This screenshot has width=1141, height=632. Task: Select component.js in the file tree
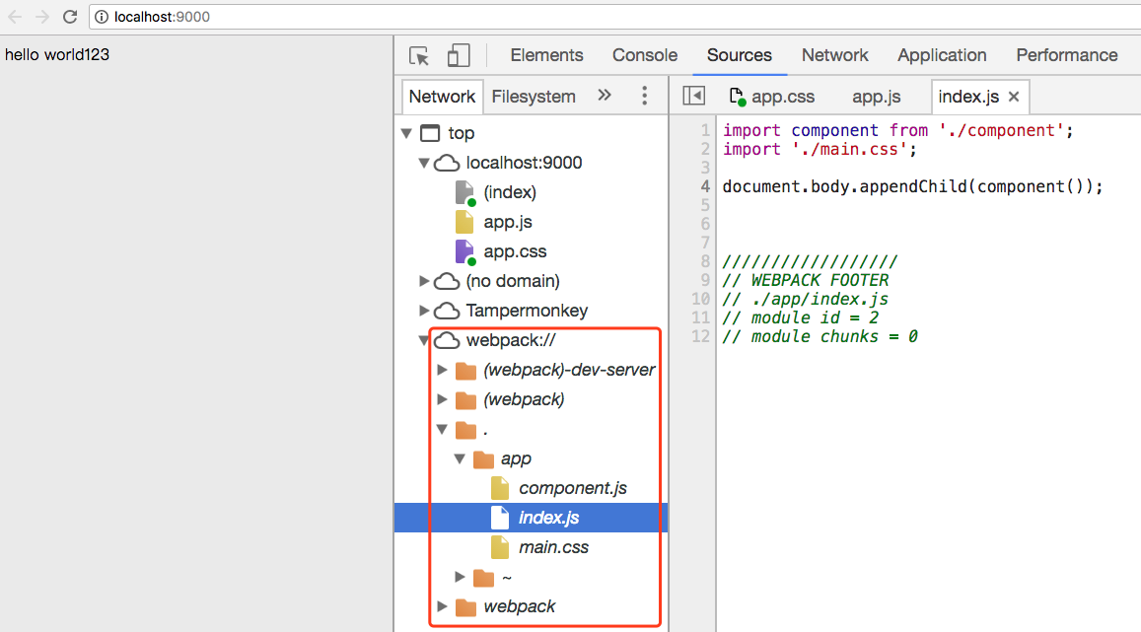coord(572,488)
